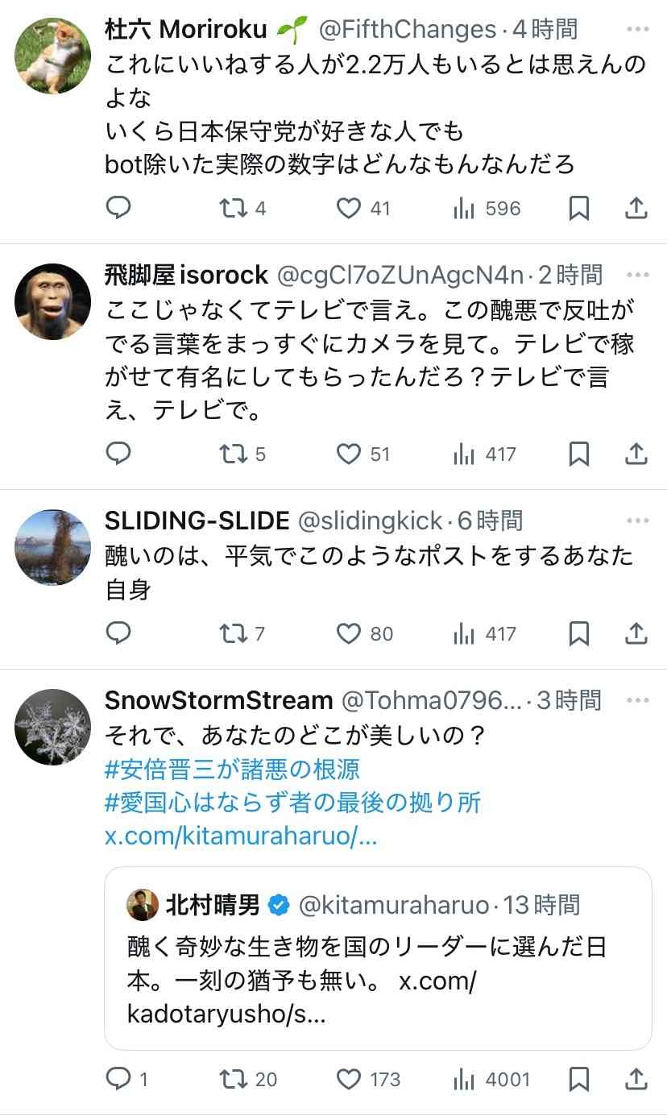This screenshot has height=1116, width=667.
Task: Open more options for SnowStormStream post
Action: click(x=636, y=699)
